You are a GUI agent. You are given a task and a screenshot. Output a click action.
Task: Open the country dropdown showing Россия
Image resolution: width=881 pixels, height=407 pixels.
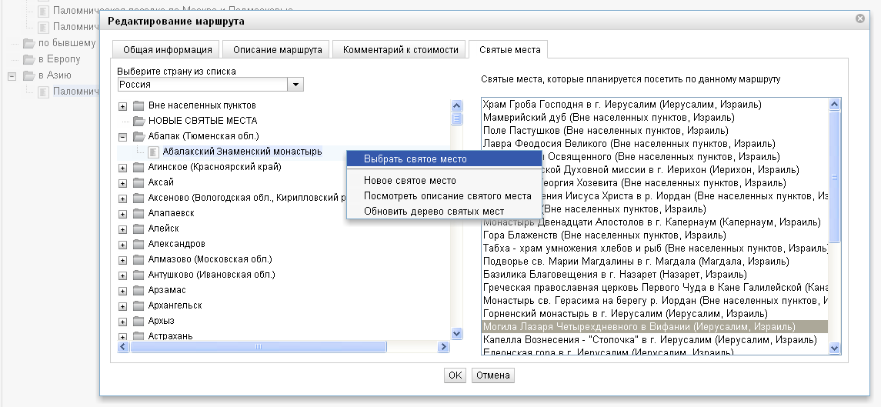[295, 85]
